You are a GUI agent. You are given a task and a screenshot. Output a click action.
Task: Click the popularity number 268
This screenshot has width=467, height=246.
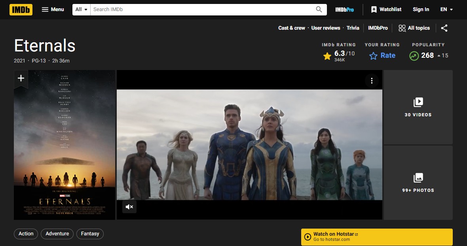pyautogui.click(x=427, y=56)
